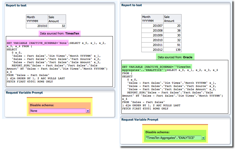Select Month YYYYMM header in Oracle-sourced table

click(152, 19)
